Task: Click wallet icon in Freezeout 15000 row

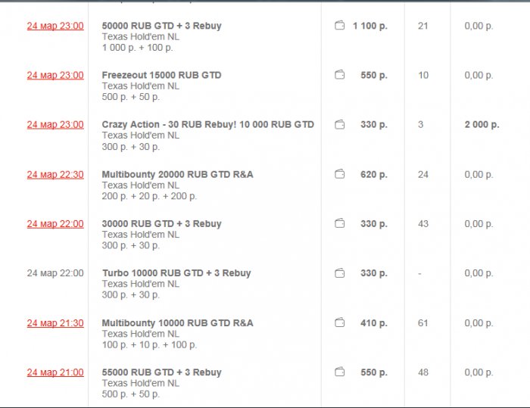Action: 340,75
